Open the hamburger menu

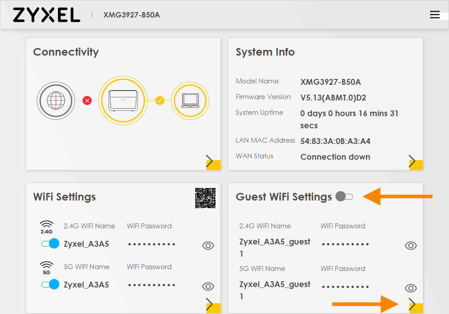click(x=435, y=15)
